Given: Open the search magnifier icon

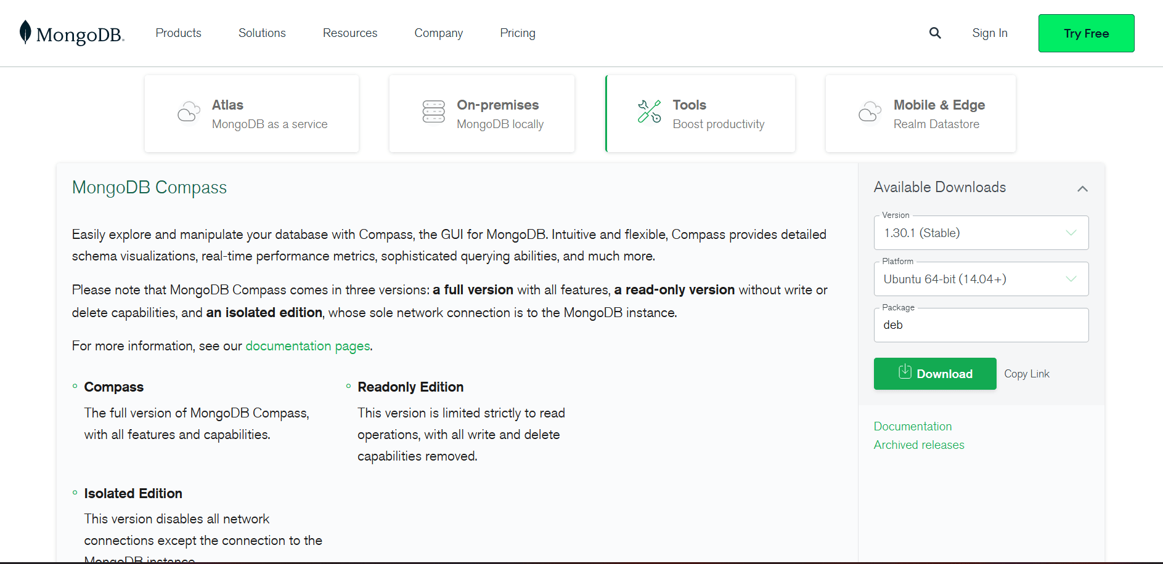Looking at the screenshot, I should click(935, 33).
